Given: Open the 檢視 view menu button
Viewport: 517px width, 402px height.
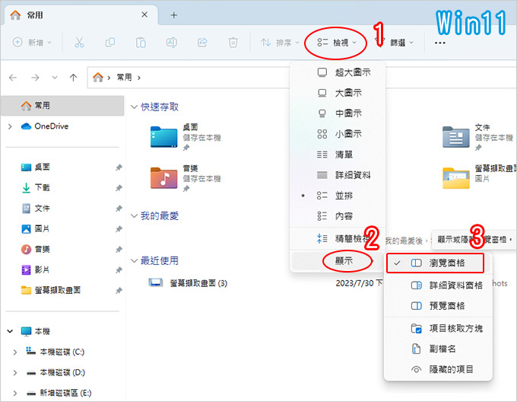Looking at the screenshot, I should point(336,43).
